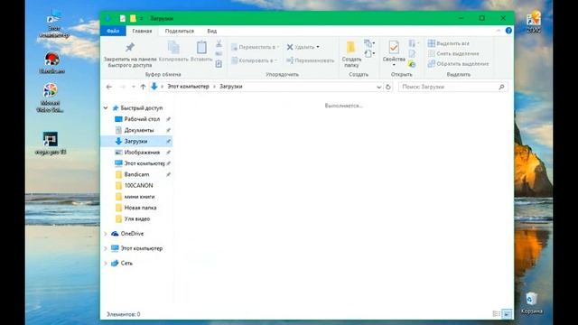Viewport: 578px width, 325px height.
Task: Click the new item icon beside Создать папку
Action: click(369, 43)
